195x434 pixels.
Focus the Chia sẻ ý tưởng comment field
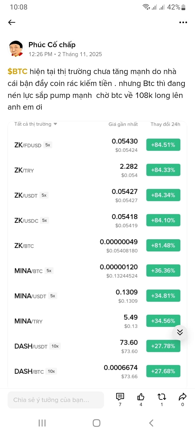click(x=56, y=400)
